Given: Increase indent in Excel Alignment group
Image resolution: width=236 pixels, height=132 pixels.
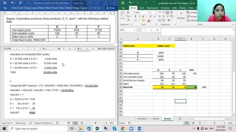Looking at the screenshot, I should click(163, 20).
